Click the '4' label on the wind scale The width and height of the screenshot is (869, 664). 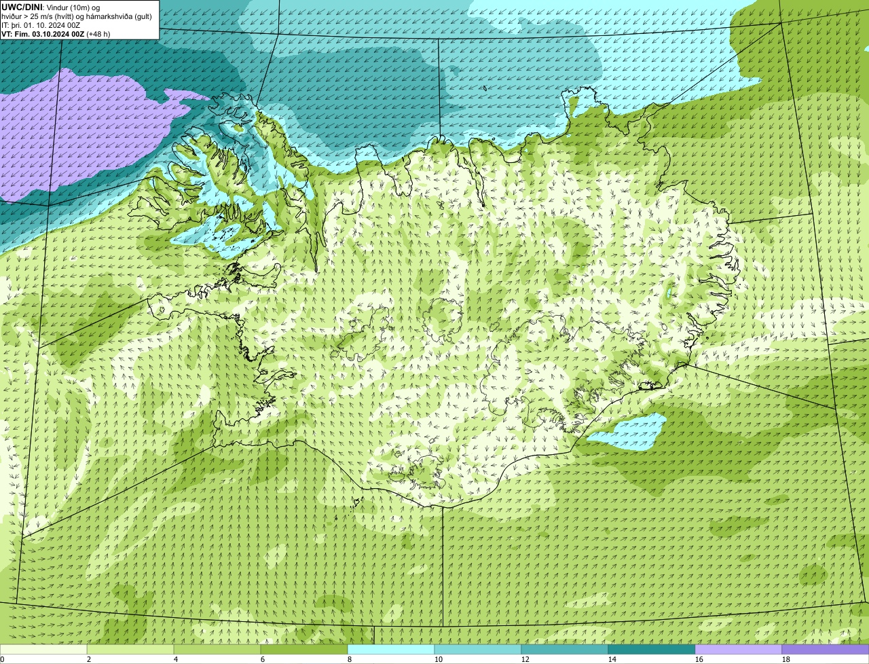point(176,659)
